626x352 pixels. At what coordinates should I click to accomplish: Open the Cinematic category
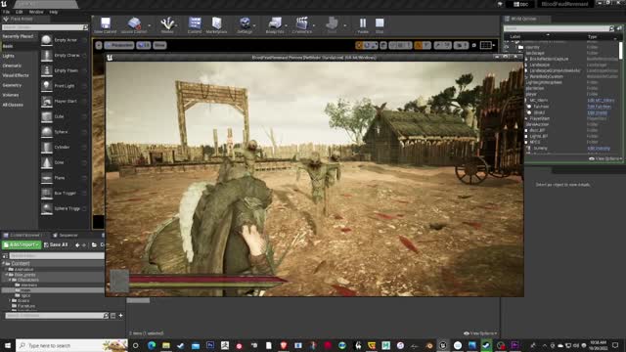12,66
